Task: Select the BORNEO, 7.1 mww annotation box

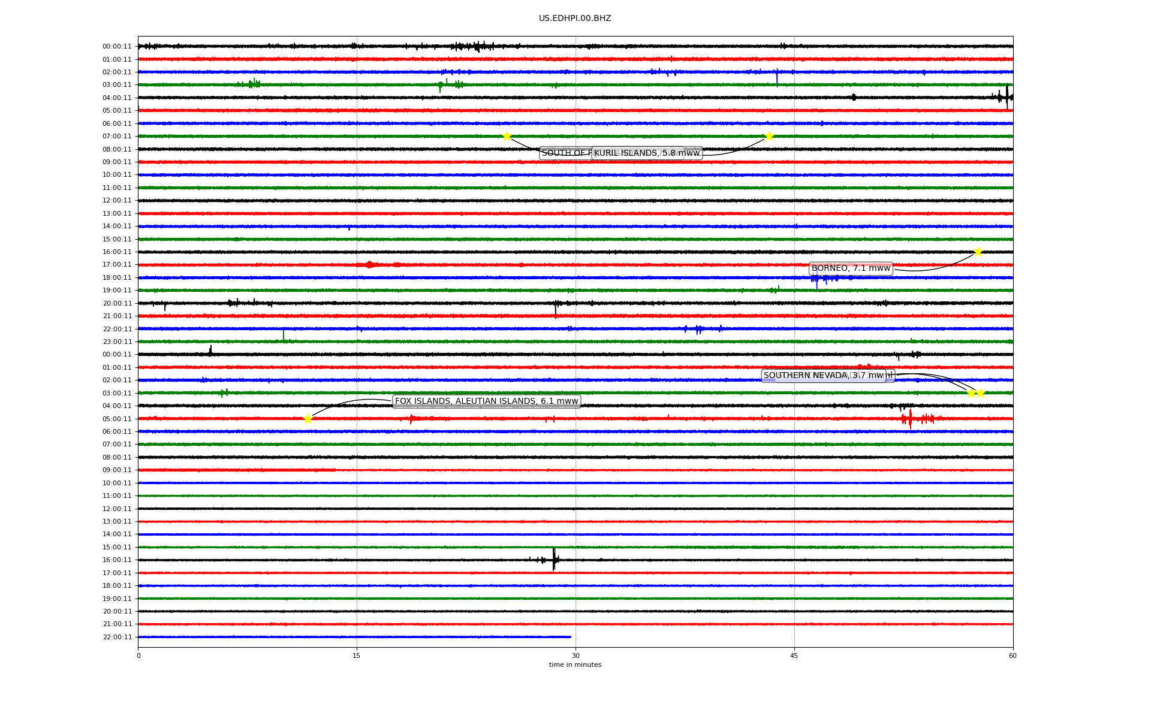Action: click(x=851, y=268)
